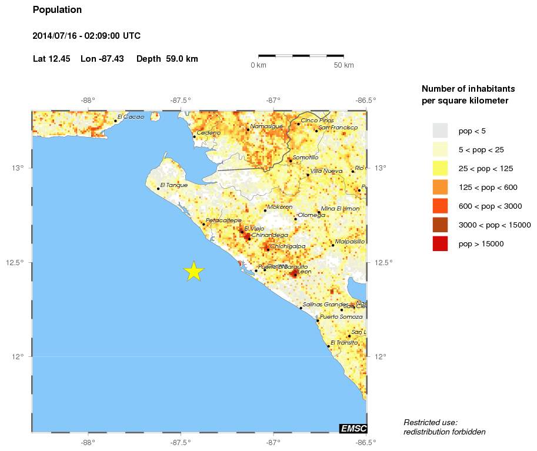Select the Cedeño city marker dot
This screenshot has height=451, width=537.
[194, 136]
